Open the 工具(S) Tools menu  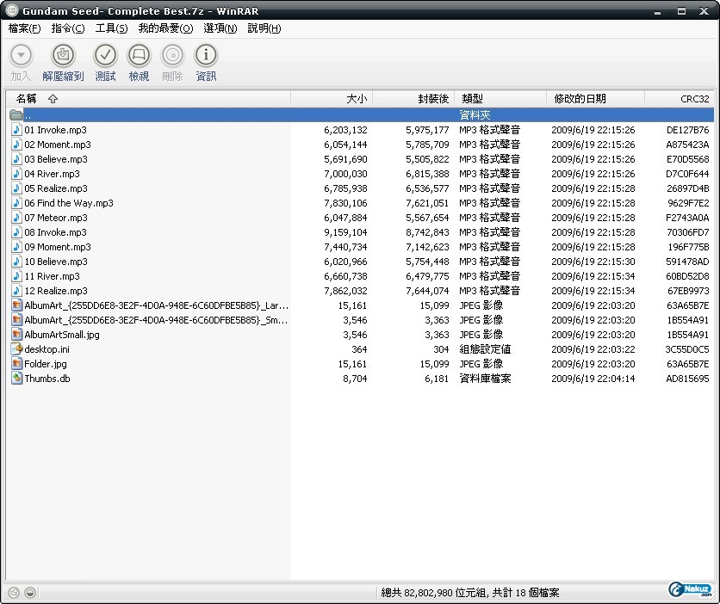tap(112, 28)
